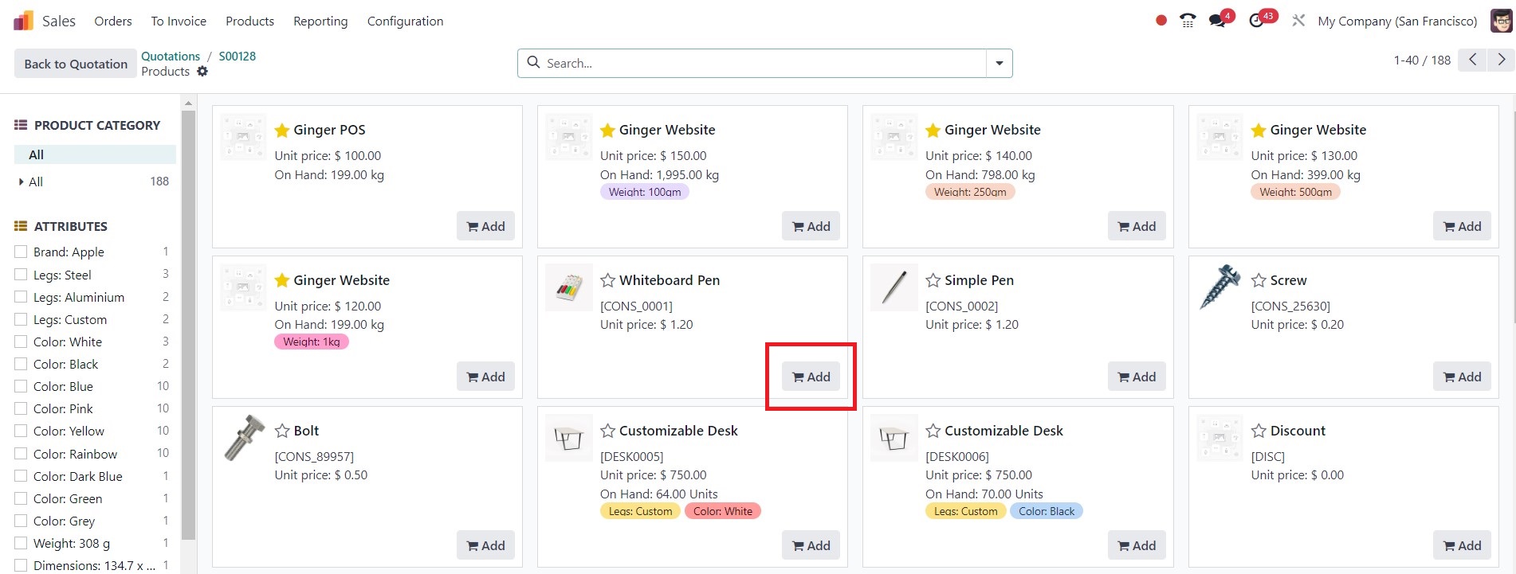Viewport: 1516px width, 574px height.
Task: Open the search options dropdown arrow
Action: coord(999,63)
